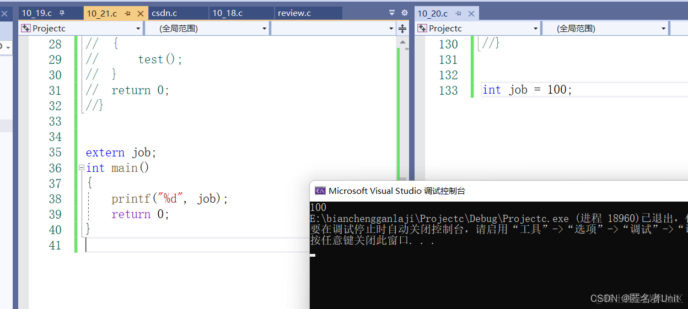Image resolution: width=688 pixels, height=309 pixels.
Task: Click the printf("%d", job); line
Action: [x=169, y=199]
